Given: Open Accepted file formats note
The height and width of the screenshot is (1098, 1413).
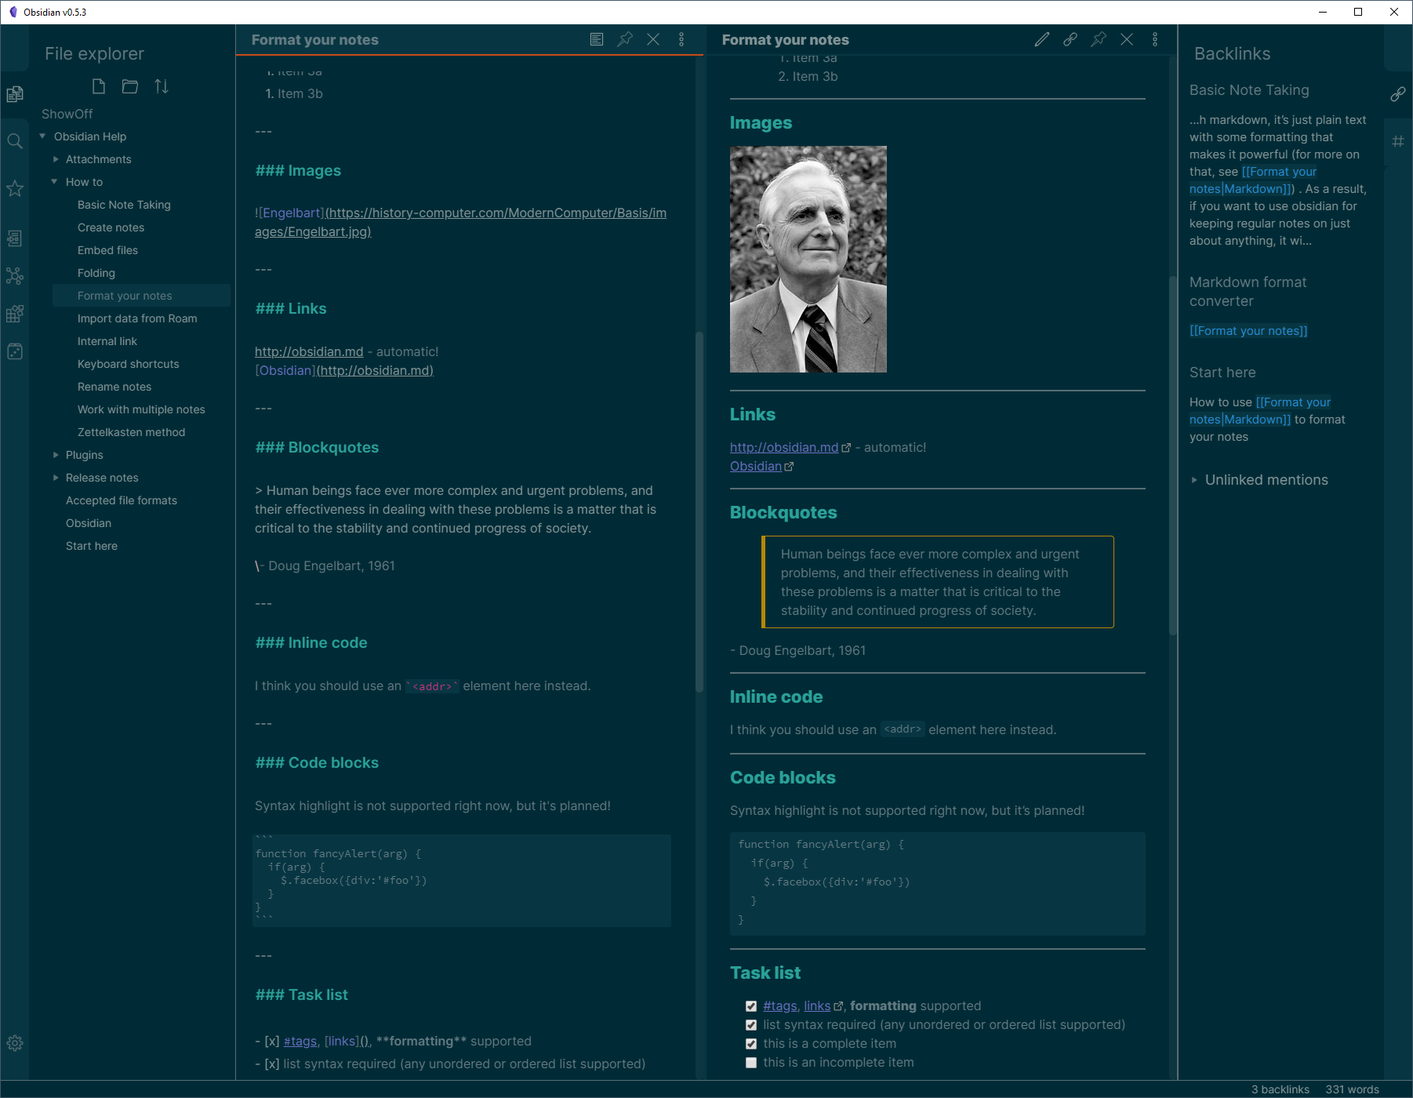Looking at the screenshot, I should [x=122, y=500].
